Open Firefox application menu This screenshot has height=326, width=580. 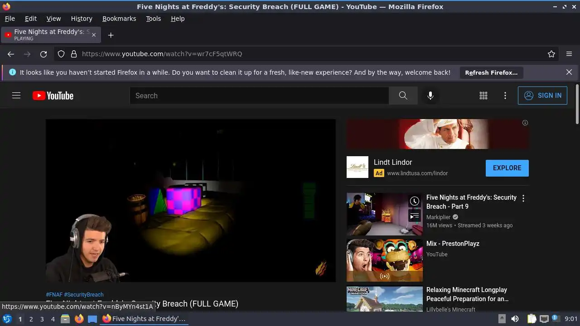[569, 54]
